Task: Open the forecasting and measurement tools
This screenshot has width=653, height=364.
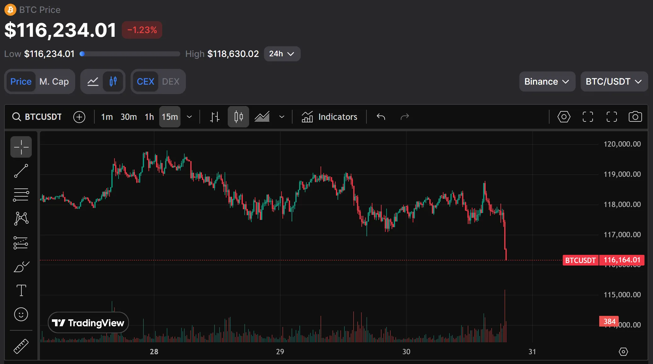Action: click(21, 243)
